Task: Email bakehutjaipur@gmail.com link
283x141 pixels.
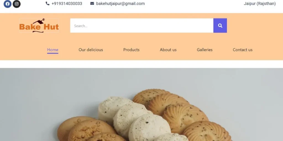Action: (x=120, y=4)
